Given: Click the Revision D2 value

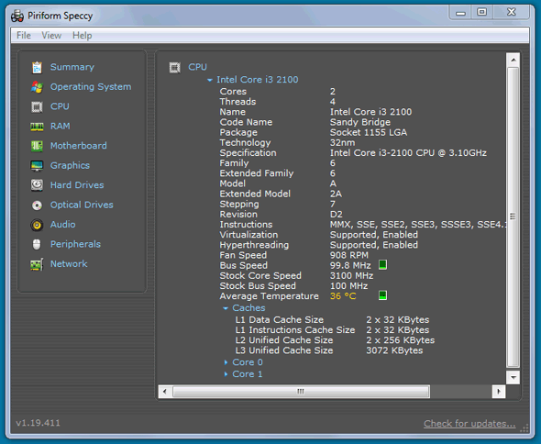Looking at the screenshot, I should click(336, 215).
